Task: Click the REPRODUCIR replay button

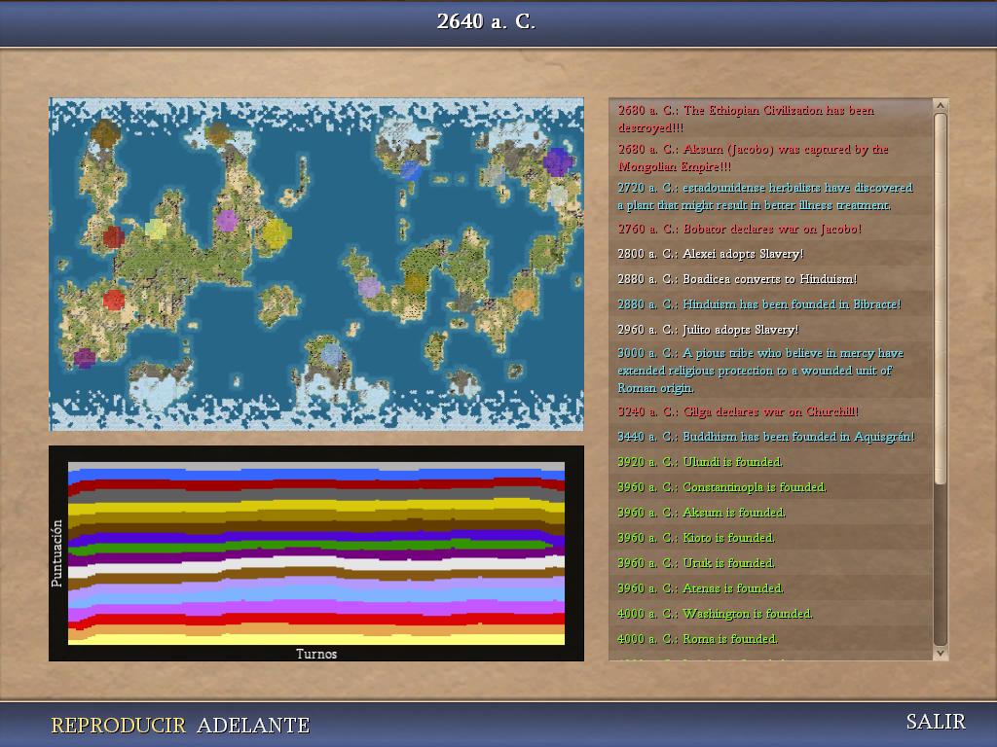Action: (x=118, y=726)
